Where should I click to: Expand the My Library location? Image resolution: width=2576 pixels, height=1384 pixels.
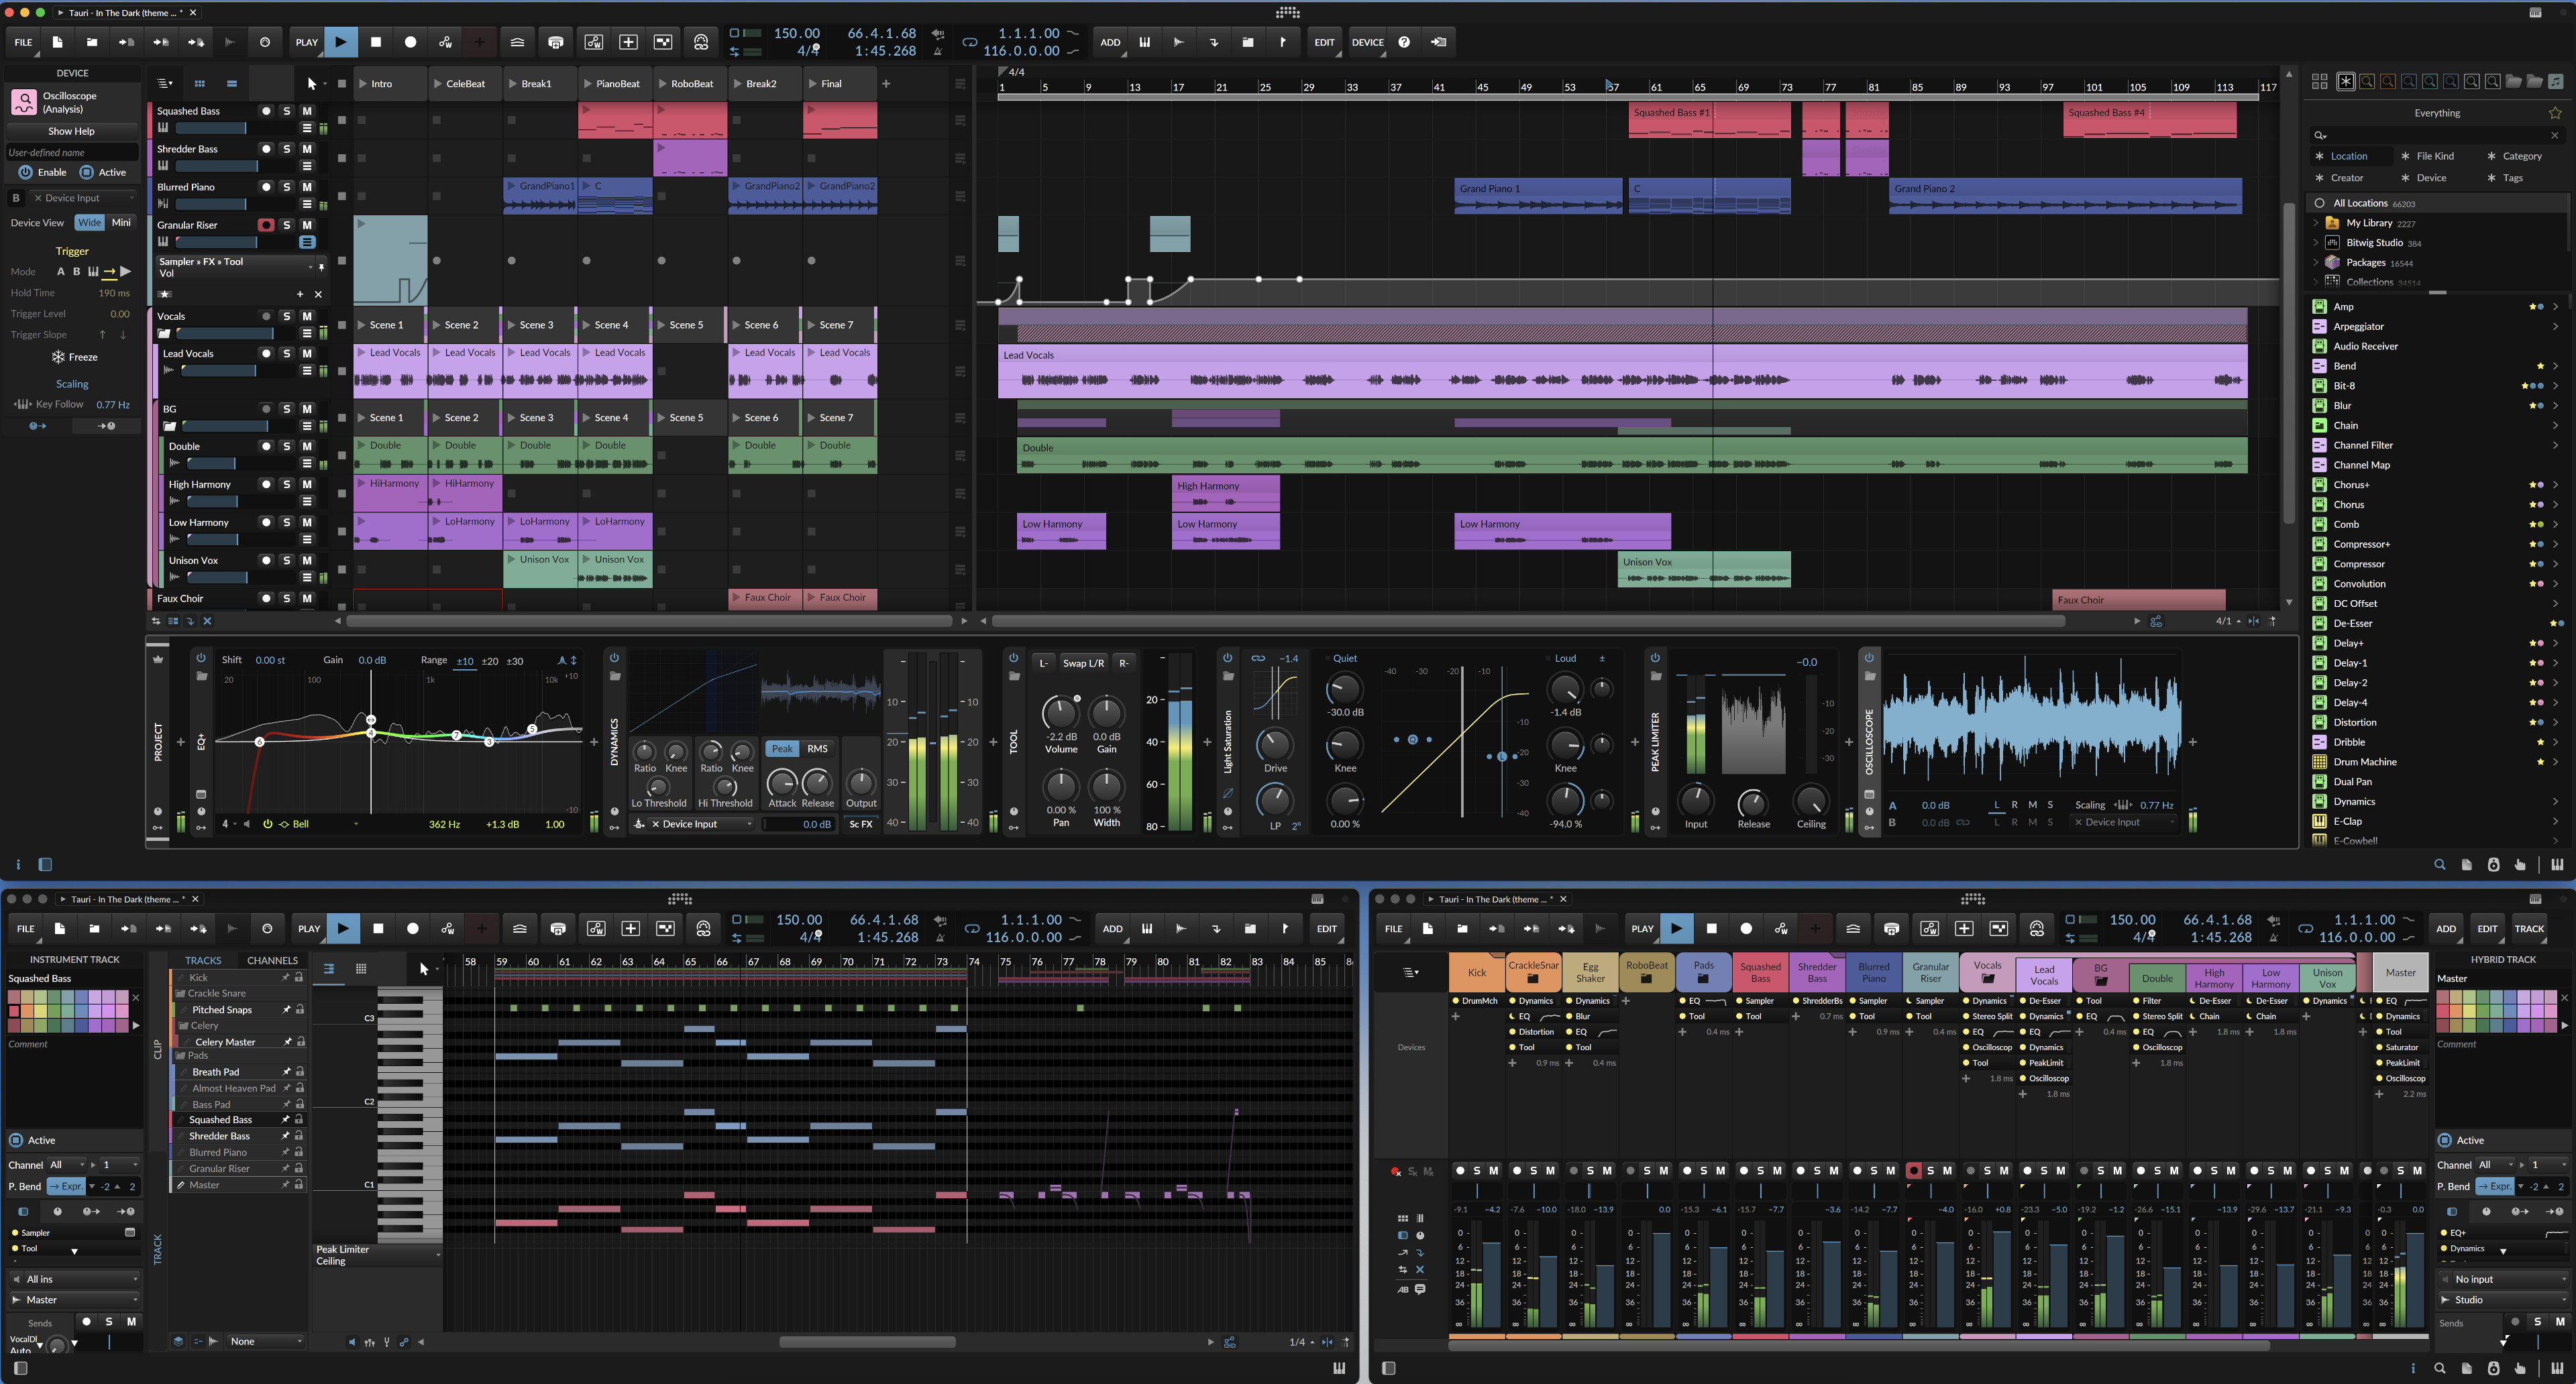tap(2316, 223)
